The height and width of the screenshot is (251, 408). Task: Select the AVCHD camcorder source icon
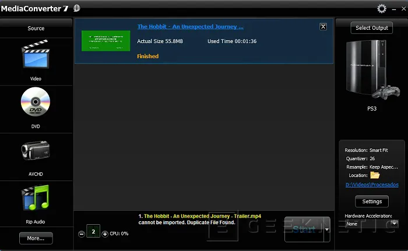click(x=36, y=150)
